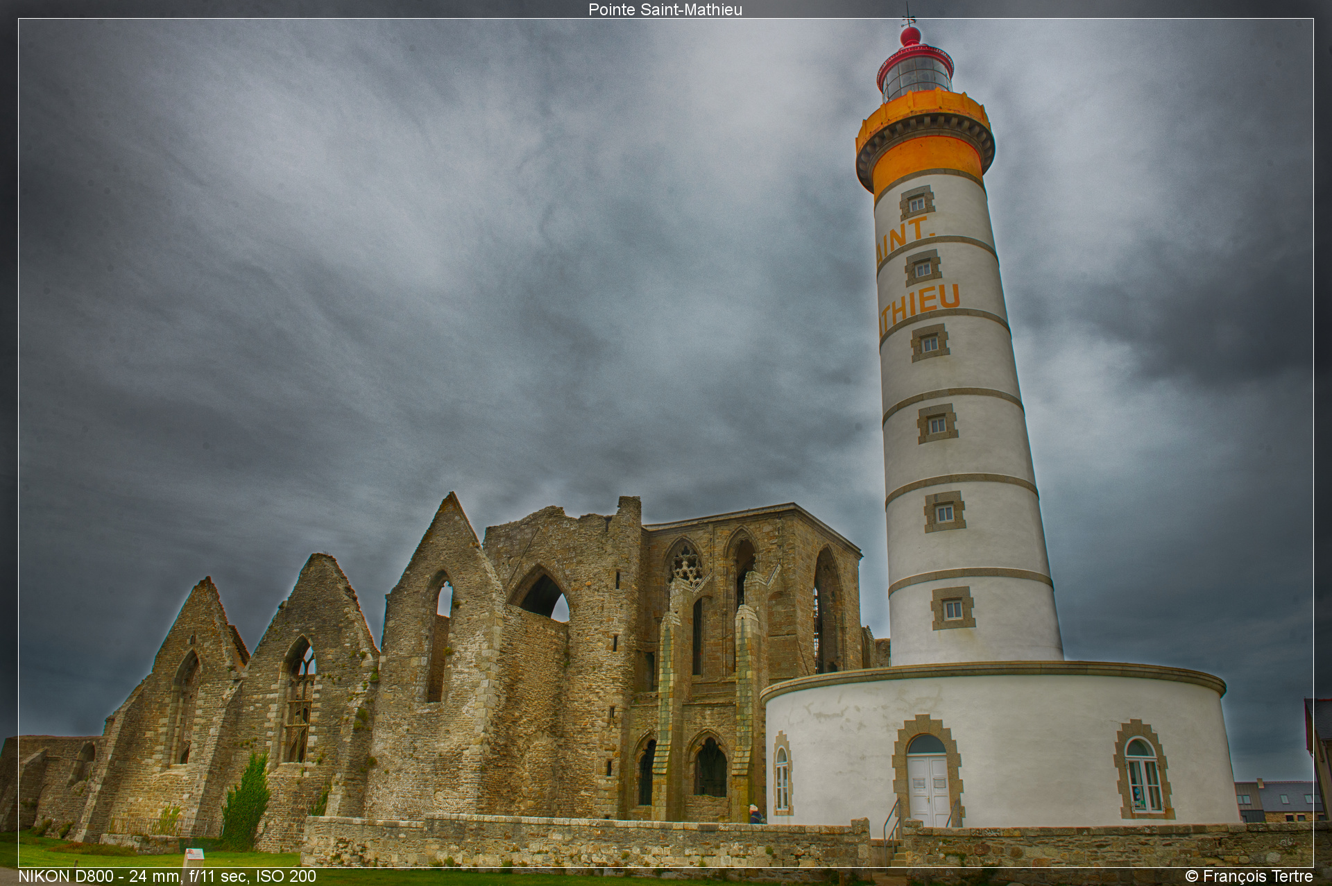1332x886 pixels.
Task: Click the "NIKON D800 - 24 mm, f/11 sec, ISO 200" caption
Action: [167, 876]
